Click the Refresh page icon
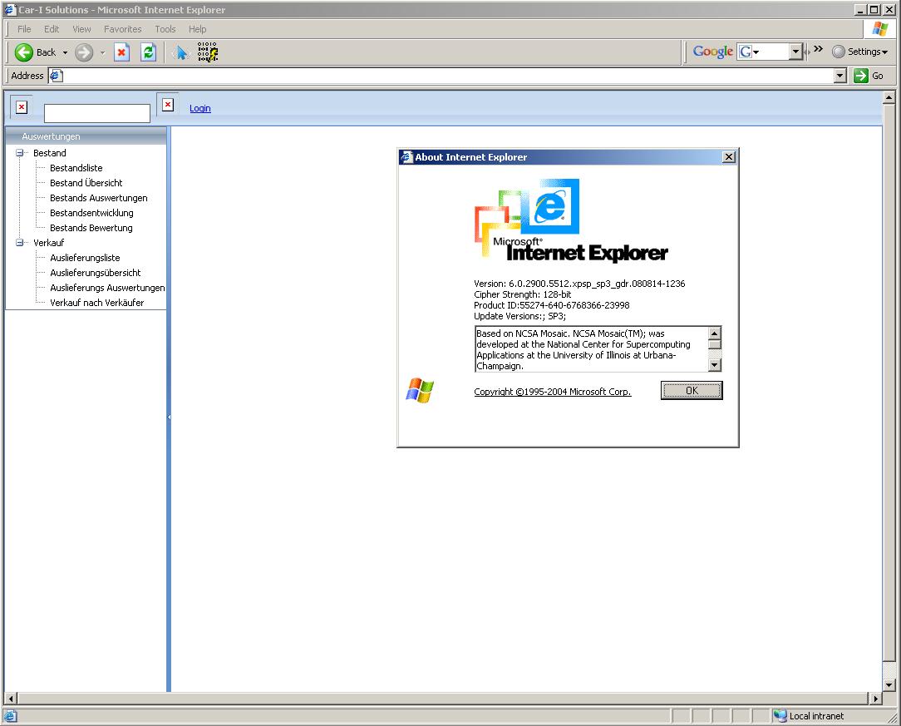The width and height of the screenshot is (901, 726). click(x=148, y=52)
